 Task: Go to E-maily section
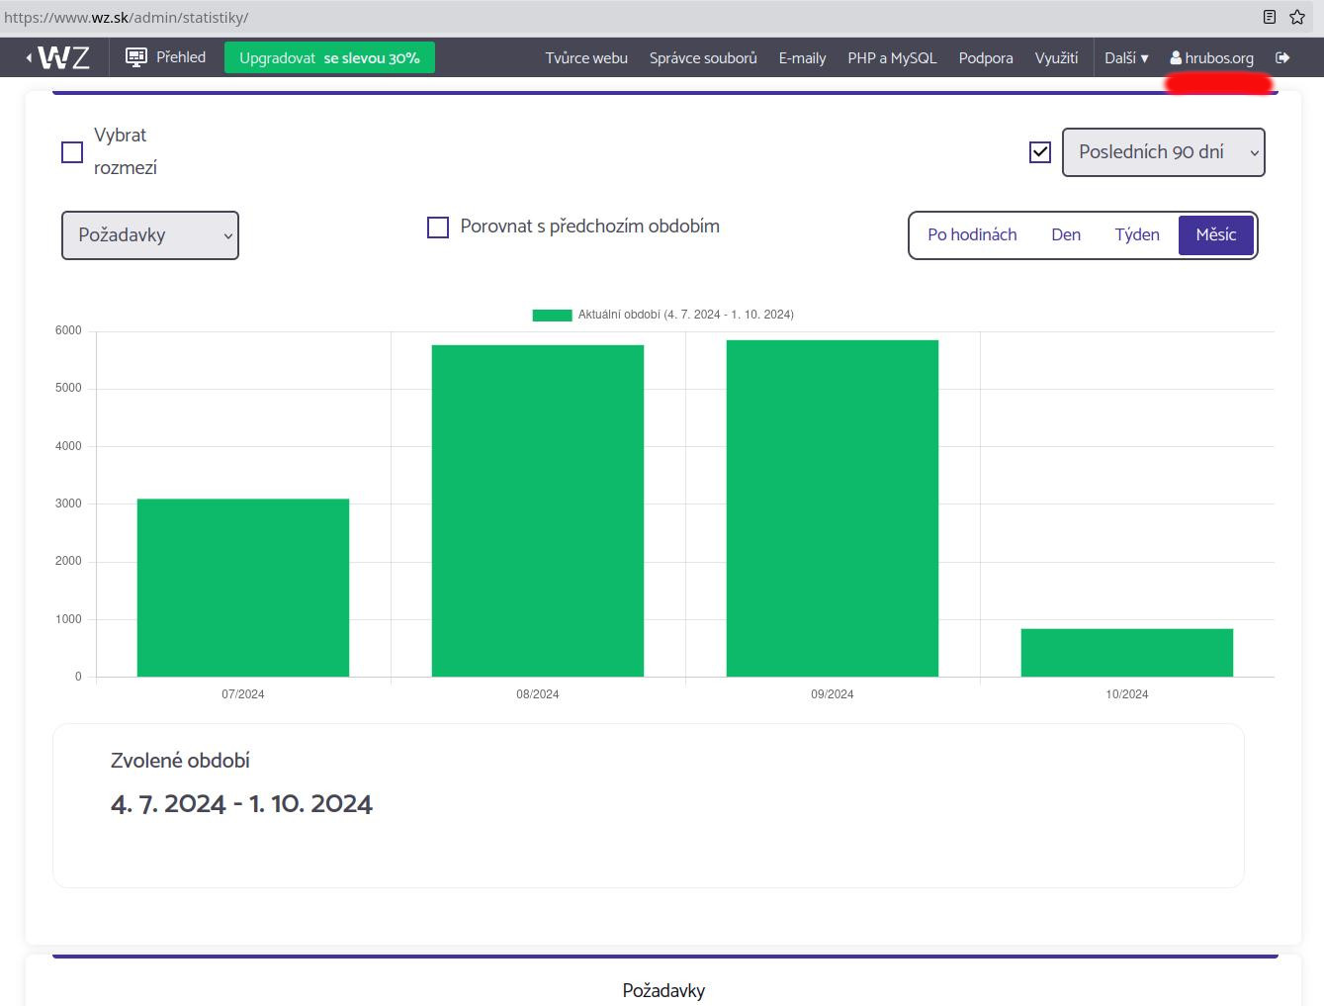click(802, 57)
